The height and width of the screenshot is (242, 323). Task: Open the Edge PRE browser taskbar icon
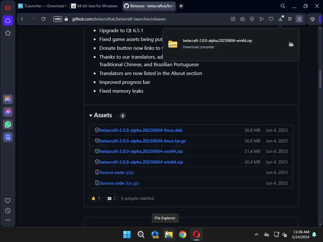(x=155, y=234)
